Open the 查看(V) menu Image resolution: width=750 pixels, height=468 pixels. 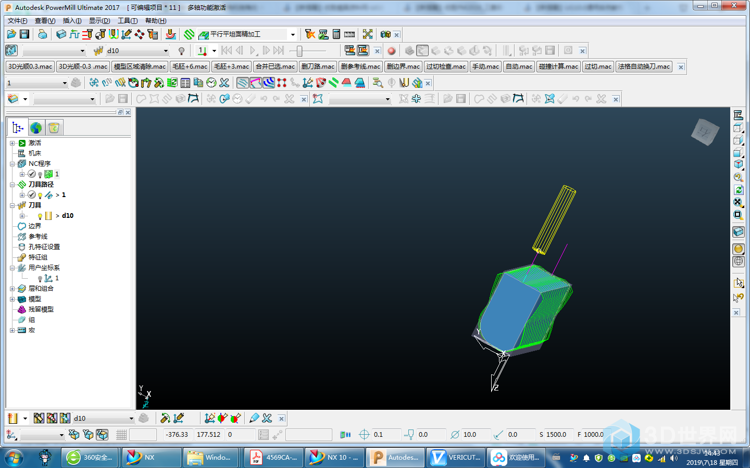point(45,21)
